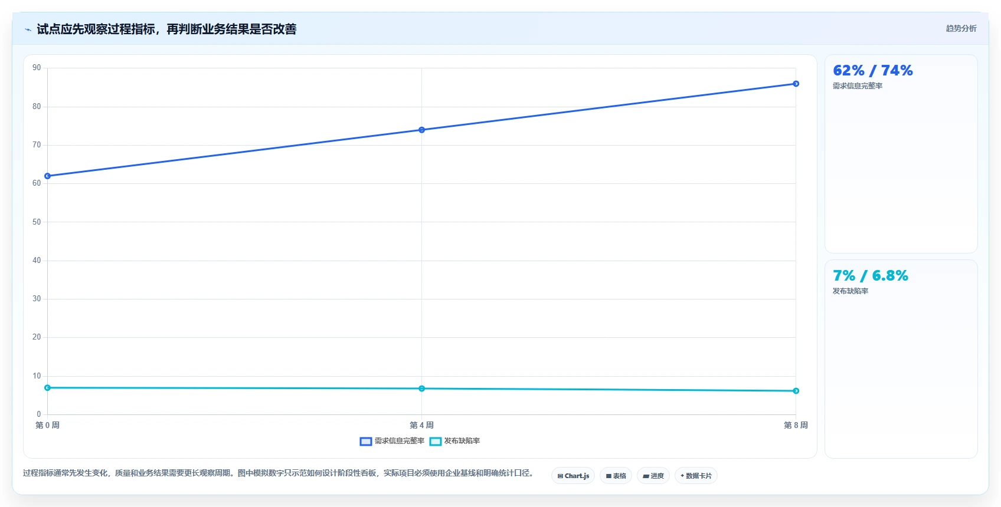Click the 7% / 6.8% stat value
The height and width of the screenshot is (507, 1001).
click(x=870, y=276)
